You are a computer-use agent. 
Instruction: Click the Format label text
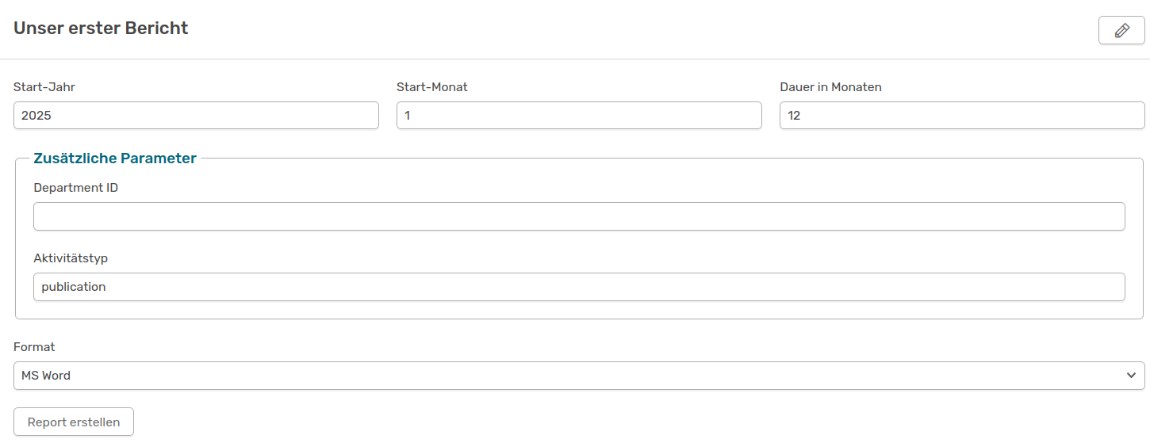click(34, 347)
